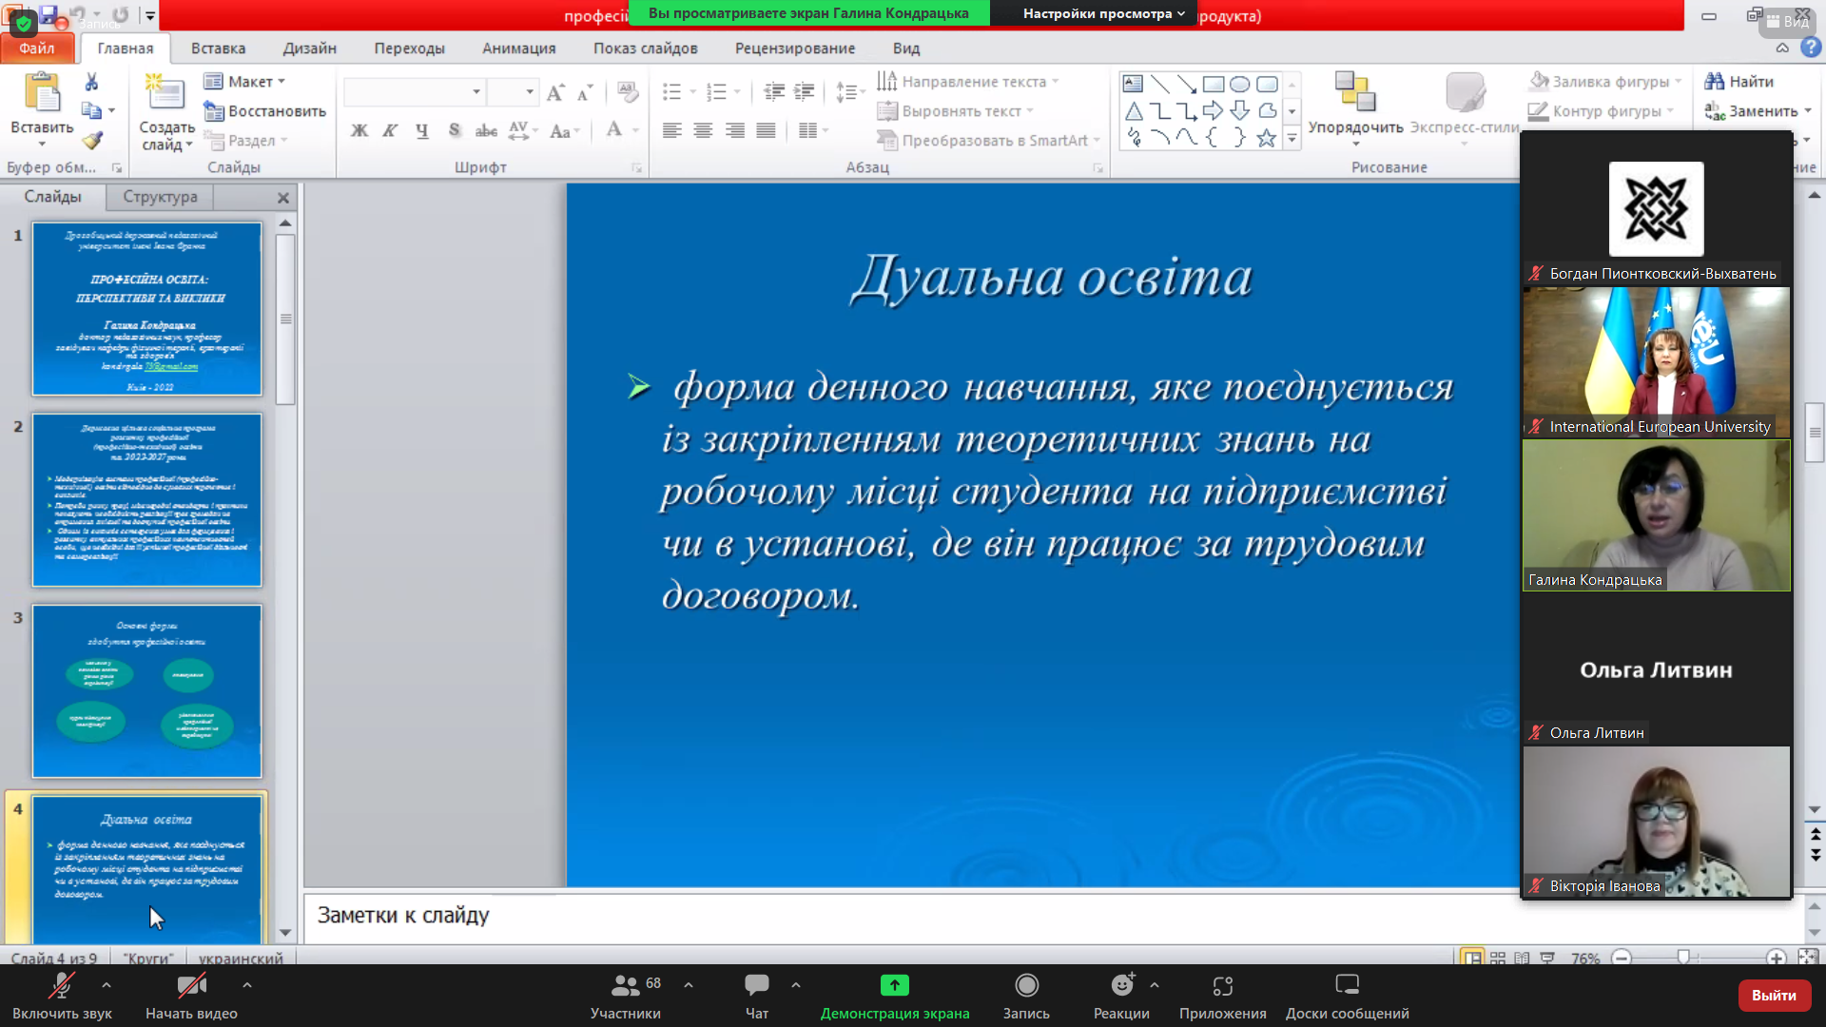Open the view settings dropdown
This screenshot has height=1027, width=1826.
tap(1103, 13)
